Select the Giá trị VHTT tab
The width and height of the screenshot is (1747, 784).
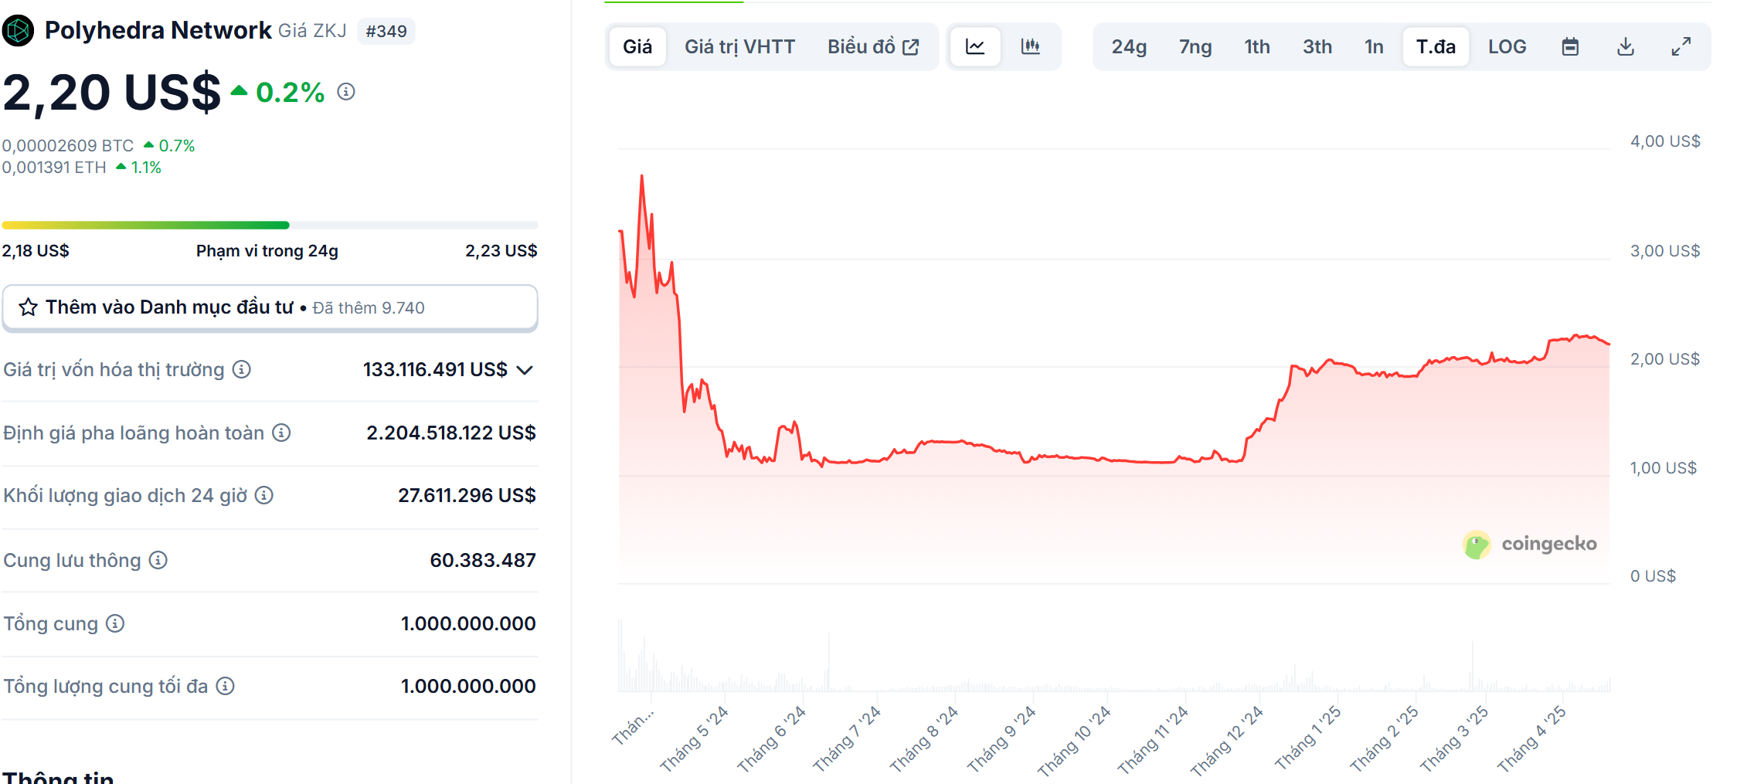(739, 47)
